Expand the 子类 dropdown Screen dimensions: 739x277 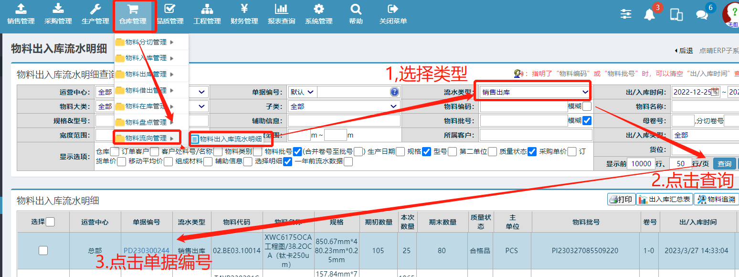coord(344,106)
